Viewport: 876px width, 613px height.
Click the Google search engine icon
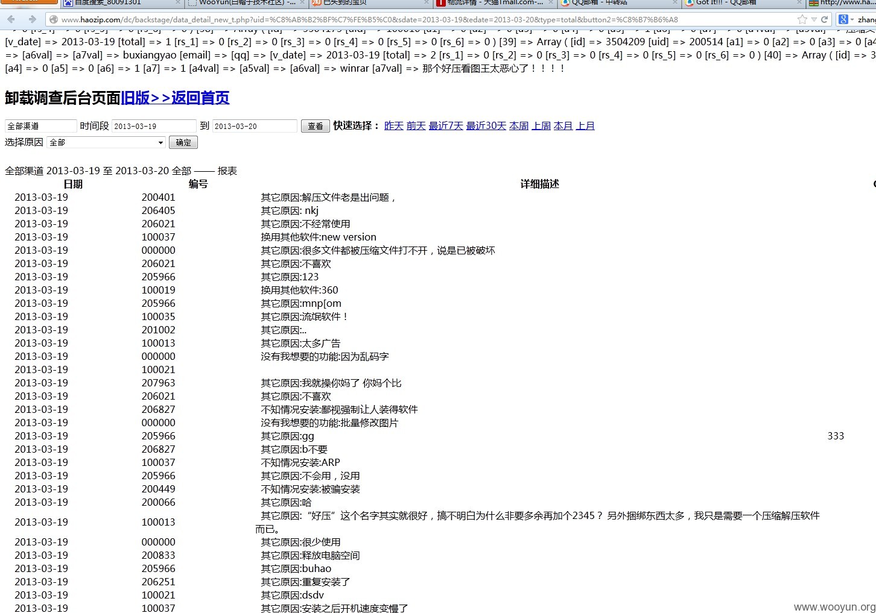point(843,19)
